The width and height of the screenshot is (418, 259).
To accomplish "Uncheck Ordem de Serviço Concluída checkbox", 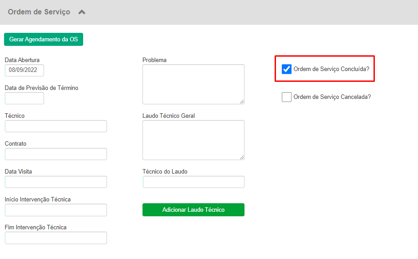I will click(x=287, y=69).
